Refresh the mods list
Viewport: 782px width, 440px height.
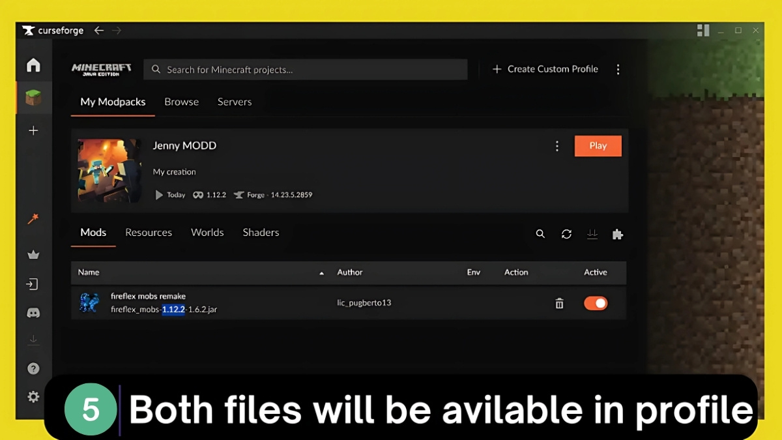pyautogui.click(x=566, y=234)
